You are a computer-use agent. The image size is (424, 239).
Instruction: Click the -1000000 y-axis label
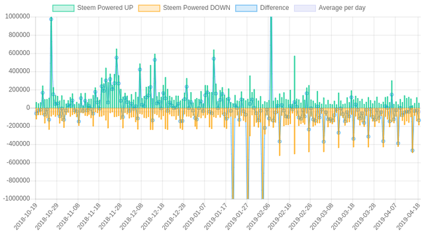click(x=17, y=199)
